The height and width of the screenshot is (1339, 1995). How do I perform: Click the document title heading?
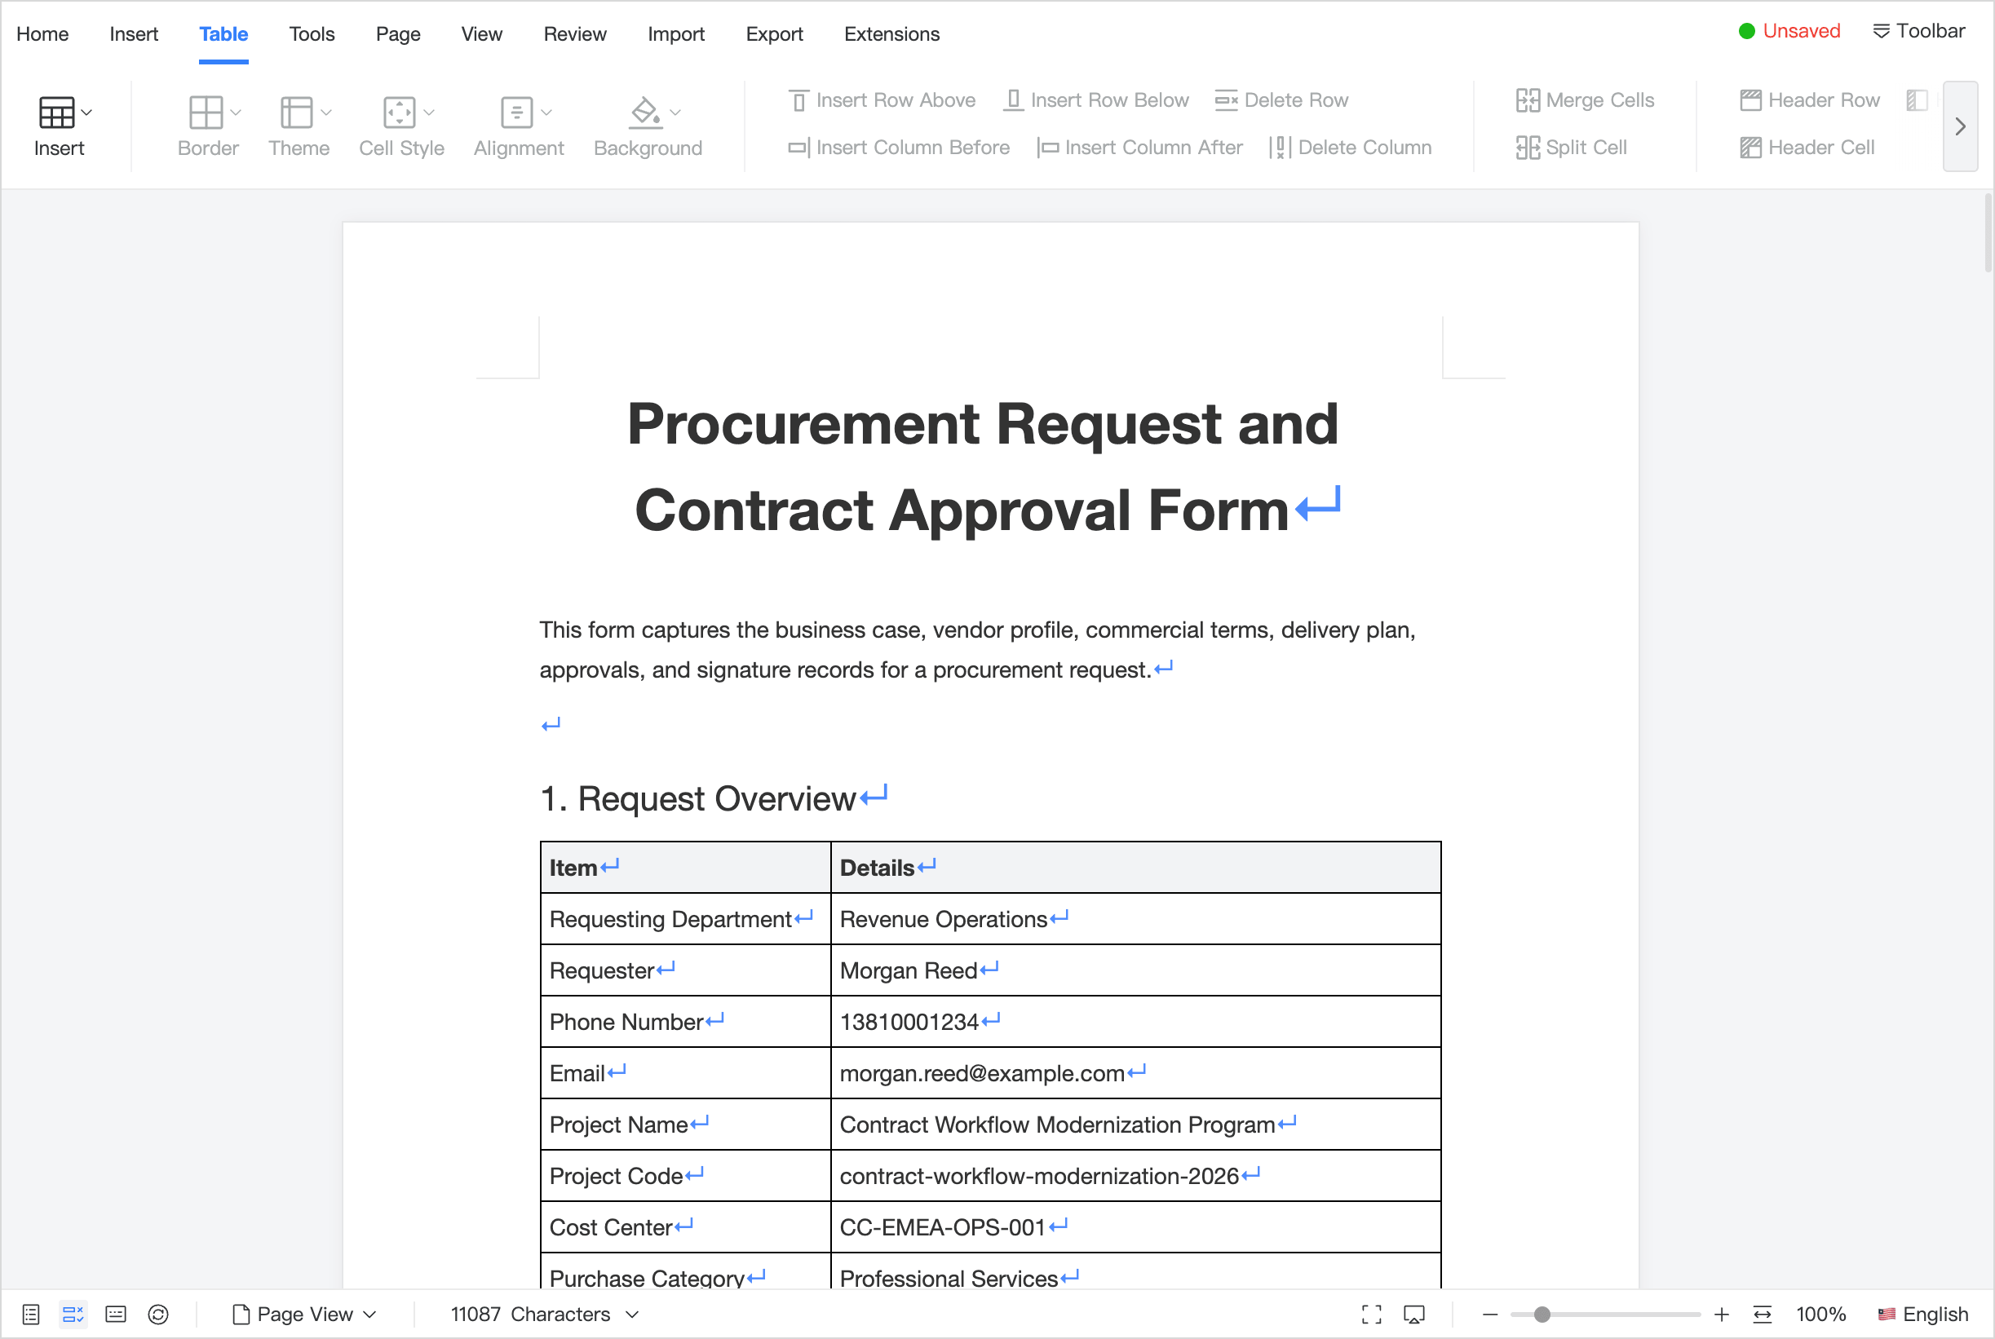[x=983, y=467]
